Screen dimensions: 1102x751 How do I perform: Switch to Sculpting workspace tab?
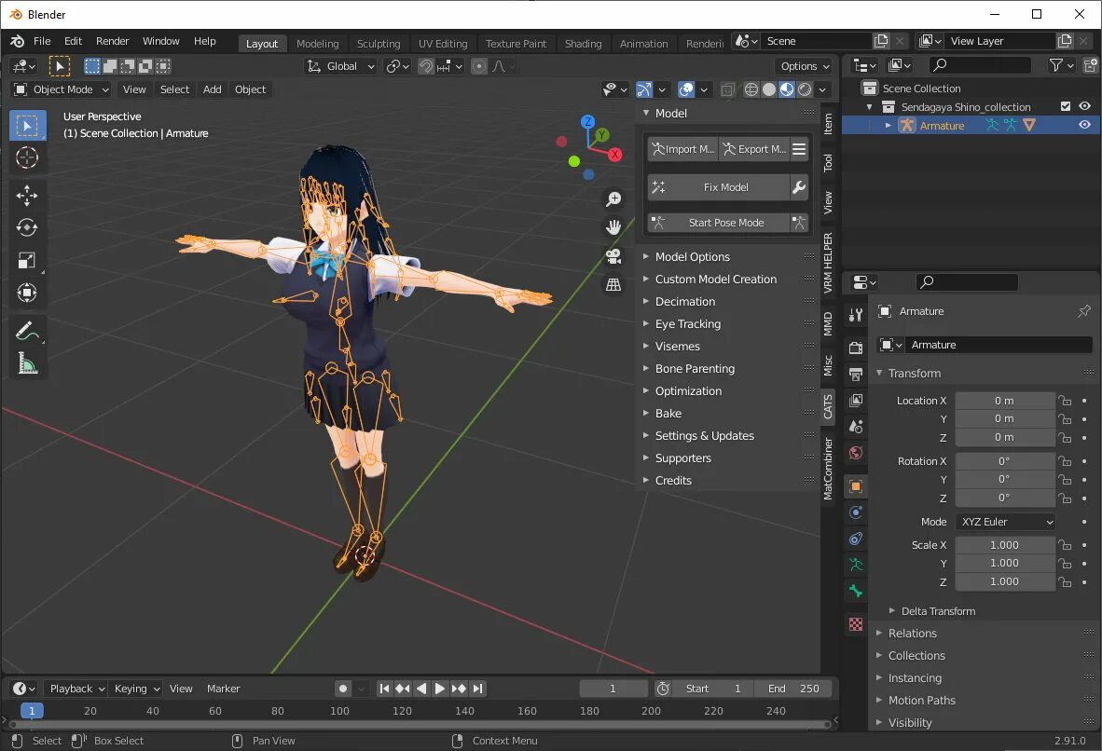[379, 44]
